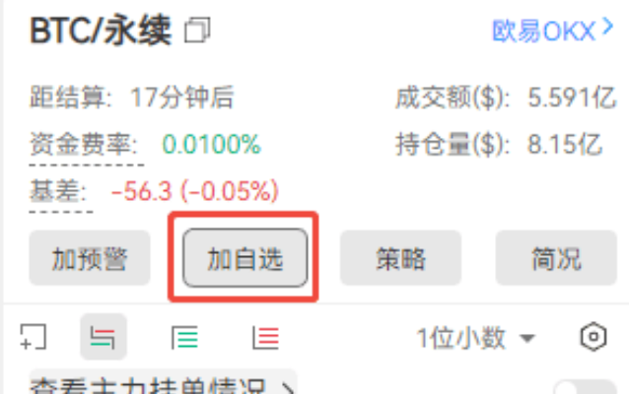629x394 pixels.
Task: Click the green 0.0100% funding rate value
Action: 211,144
